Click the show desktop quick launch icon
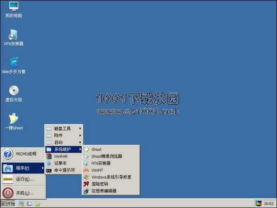 click(29, 204)
